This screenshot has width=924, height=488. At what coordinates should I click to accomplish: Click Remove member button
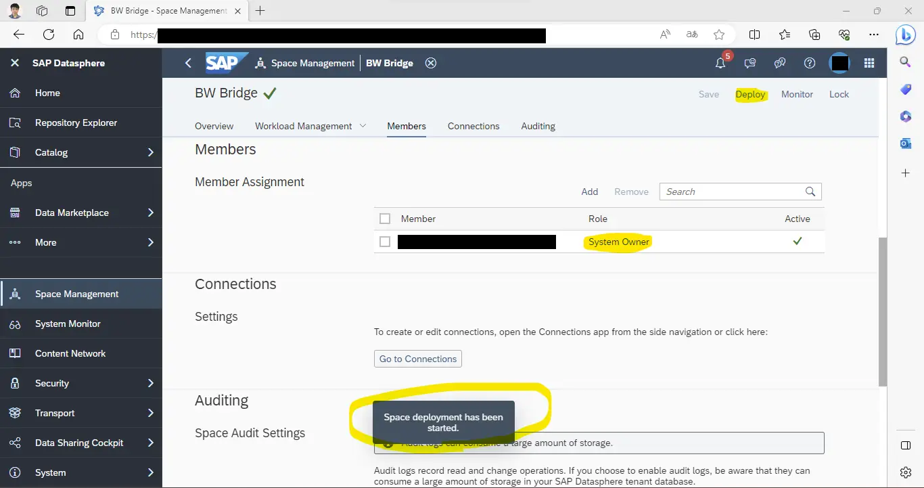click(x=631, y=192)
